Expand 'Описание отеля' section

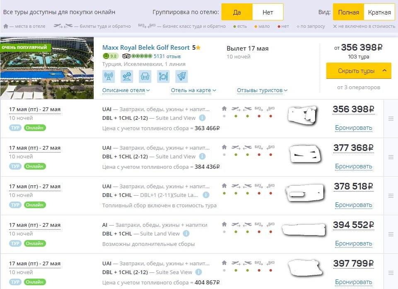point(126,90)
